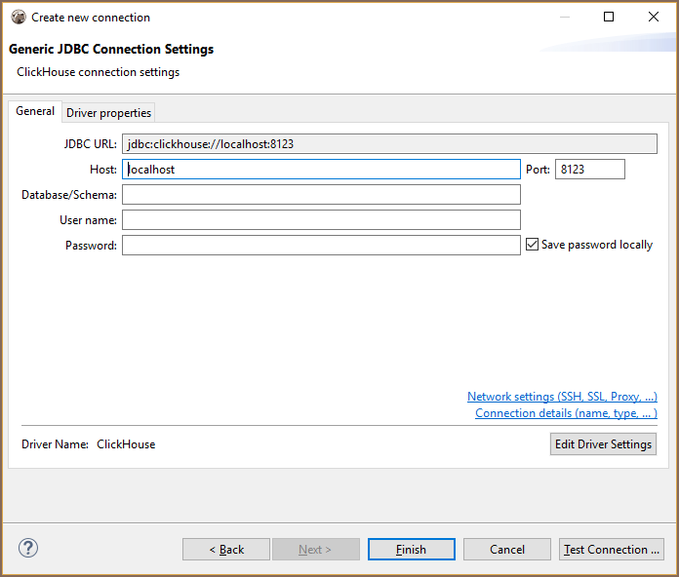The image size is (679, 577).
Task: Focus the Host input field
Action: pos(321,170)
